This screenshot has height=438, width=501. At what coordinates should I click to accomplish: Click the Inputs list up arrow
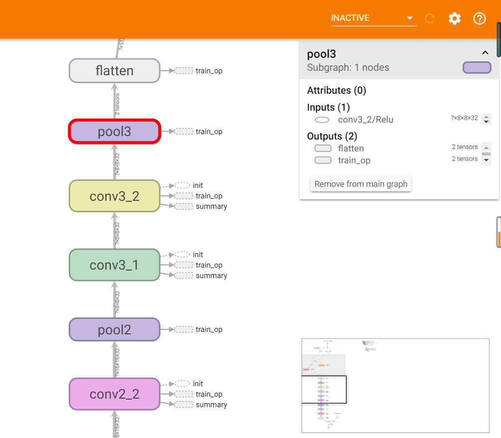pyautogui.click(x=486, y=116)
